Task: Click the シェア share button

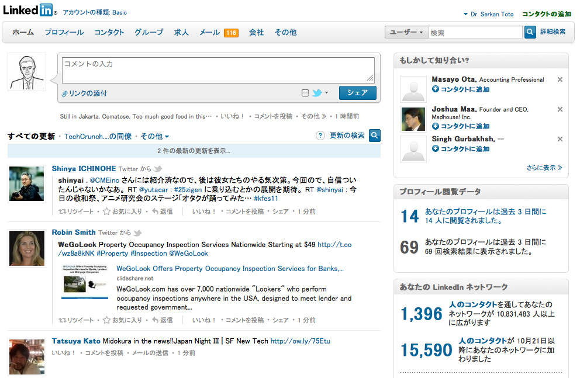Action: (x=357, y=93)
